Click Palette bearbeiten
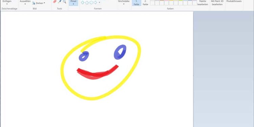254x127 pixels. 203,3
